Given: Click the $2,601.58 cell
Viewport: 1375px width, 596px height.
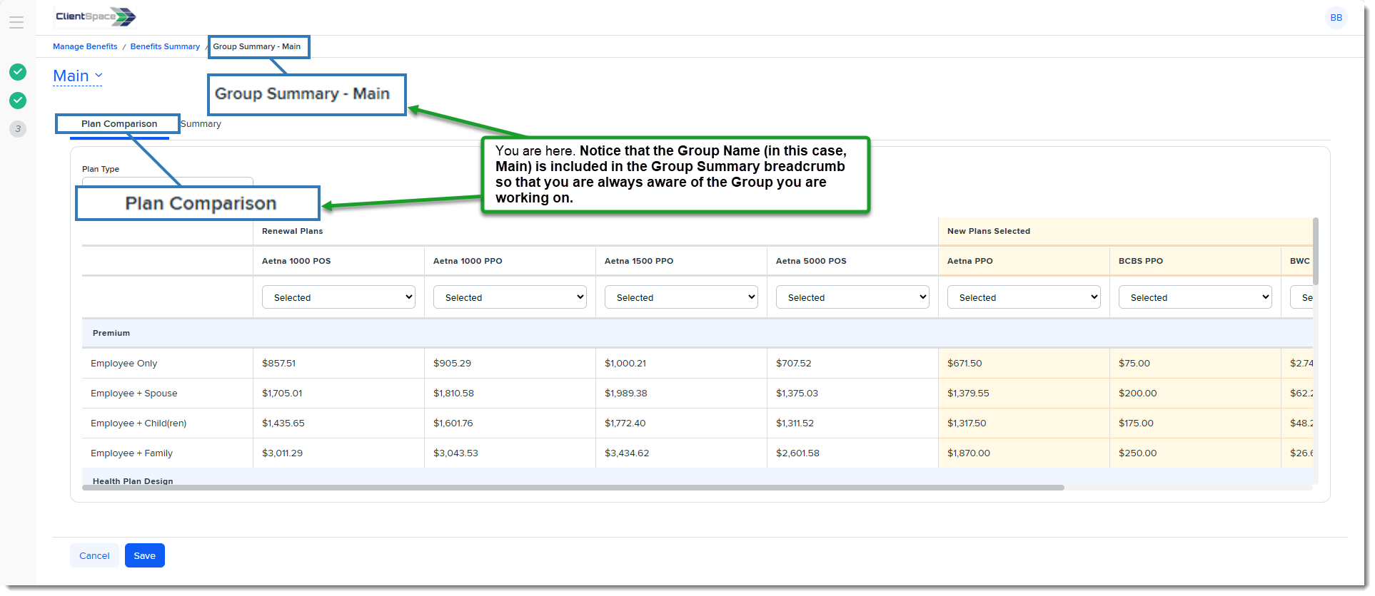Looking at the screenshot, I should 852,453.
